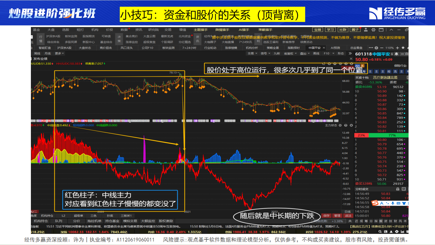
Task: Expand the F10 dropdown arrow
Action: pos(333,53)
